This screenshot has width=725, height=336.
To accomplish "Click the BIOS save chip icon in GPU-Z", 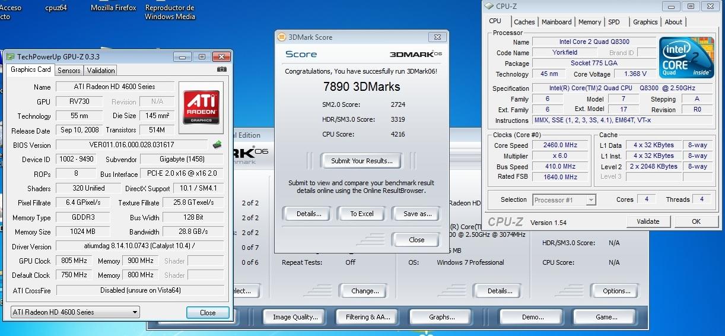I will tap(217, 144).
